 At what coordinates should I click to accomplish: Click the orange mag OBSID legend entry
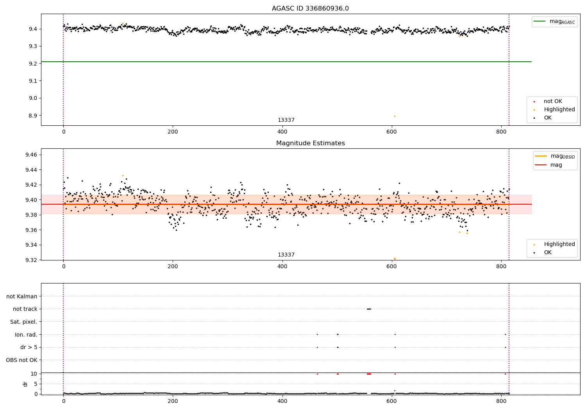[555, 156]
